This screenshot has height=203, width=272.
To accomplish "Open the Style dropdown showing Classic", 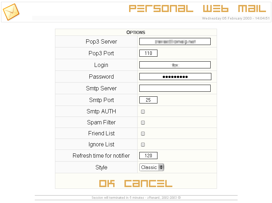I will click(x=152, y=167).
